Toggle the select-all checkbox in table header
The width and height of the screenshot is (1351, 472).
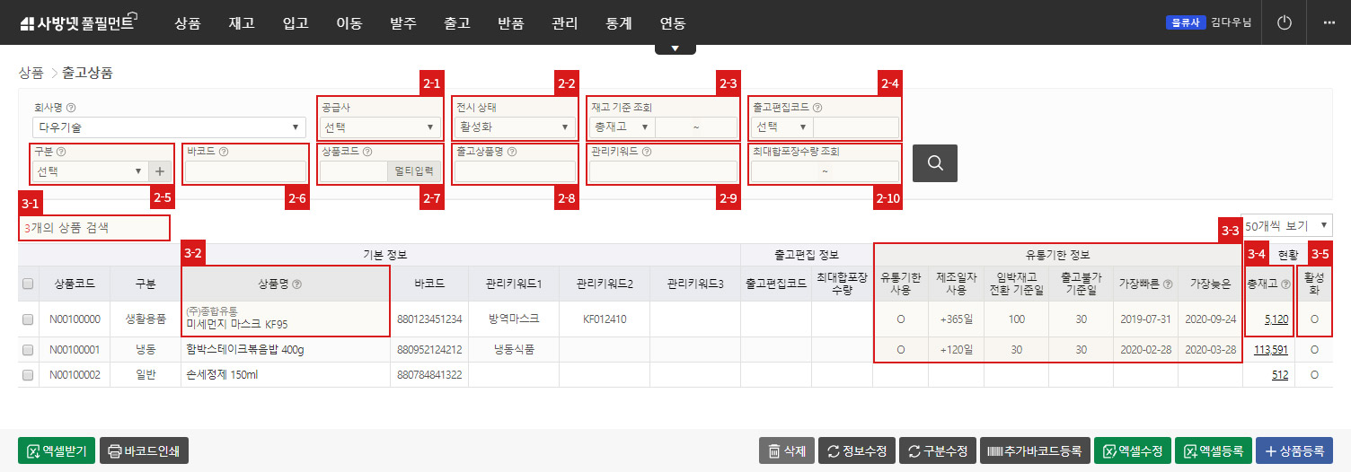click(28, 284)
